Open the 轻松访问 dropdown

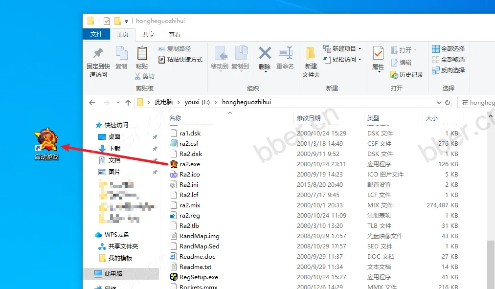(342, 59)
